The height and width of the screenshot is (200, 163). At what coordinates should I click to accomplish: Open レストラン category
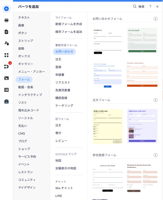tap(26, 172)
